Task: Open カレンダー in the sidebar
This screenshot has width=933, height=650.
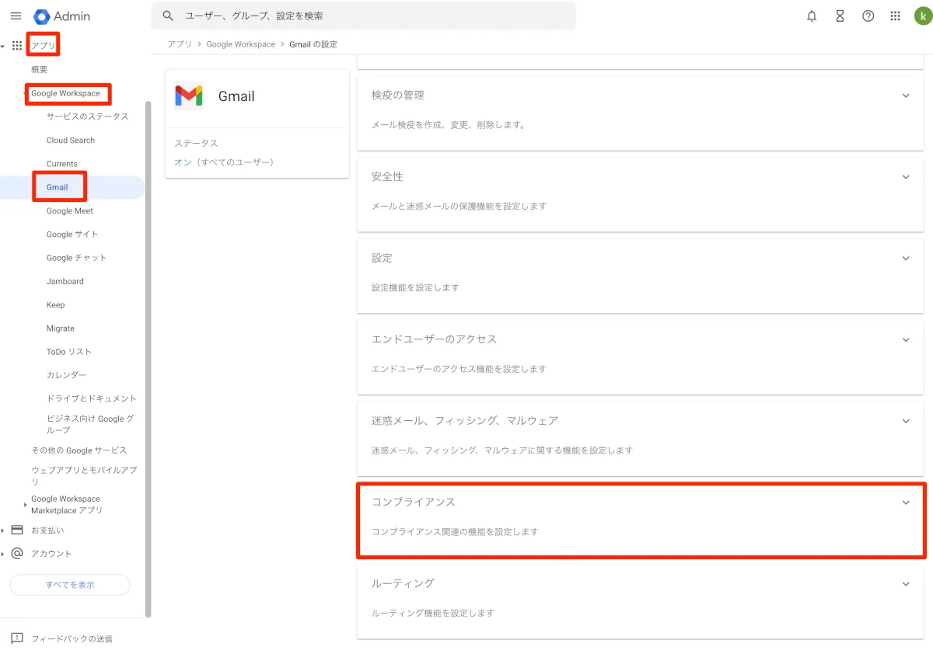Action: coord(66,375)
